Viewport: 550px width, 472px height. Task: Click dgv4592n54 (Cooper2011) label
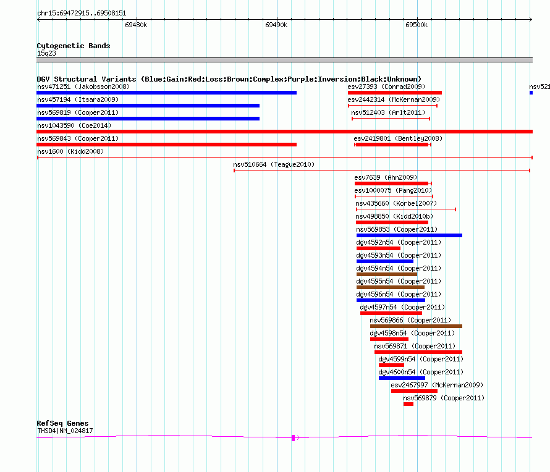tap(399, 242)
